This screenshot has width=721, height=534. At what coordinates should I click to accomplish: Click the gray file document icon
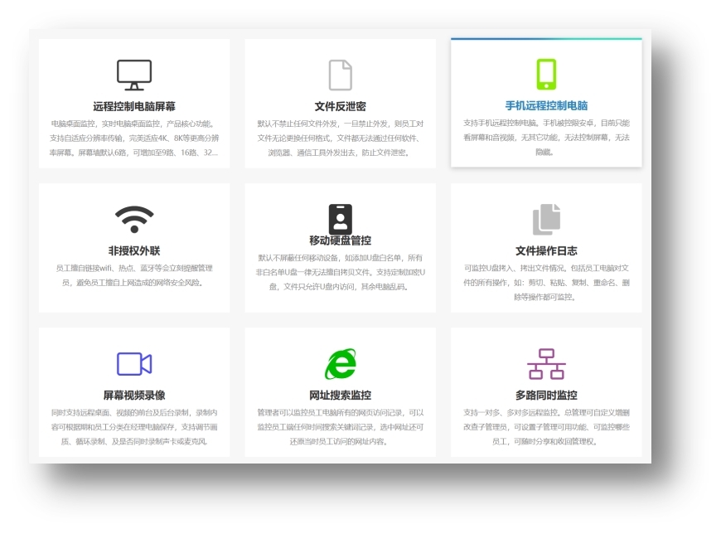coord(341,75)
